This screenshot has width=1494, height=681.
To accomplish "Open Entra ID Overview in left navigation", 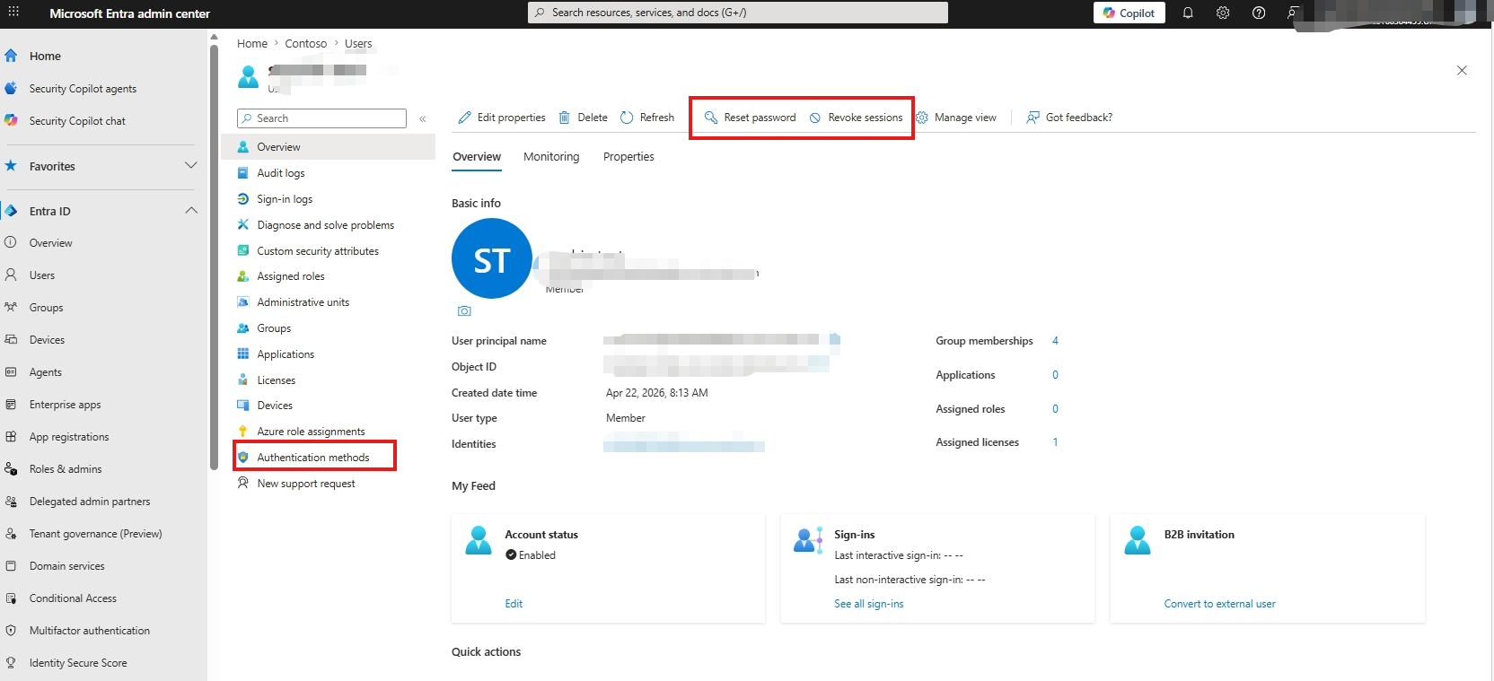I will coord(50,243).
